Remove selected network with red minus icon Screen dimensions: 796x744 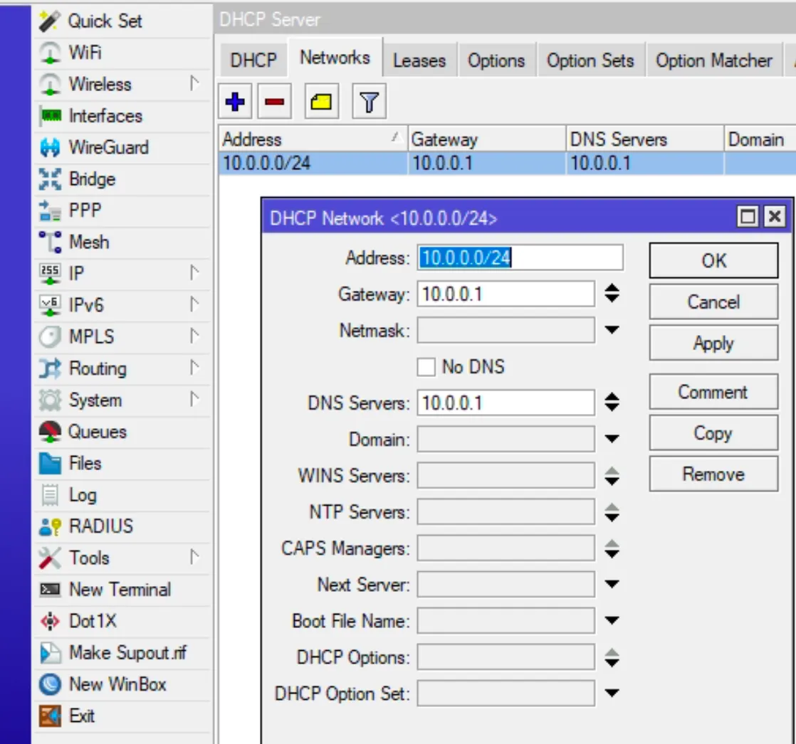pos(275,102)
